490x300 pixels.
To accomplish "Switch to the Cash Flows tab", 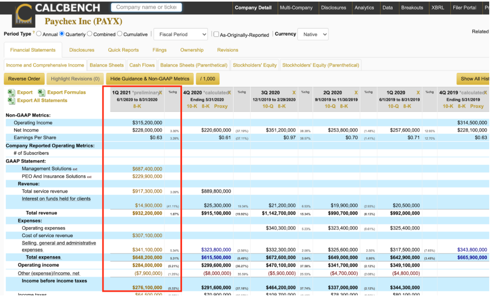I will (x=142, y=65).
